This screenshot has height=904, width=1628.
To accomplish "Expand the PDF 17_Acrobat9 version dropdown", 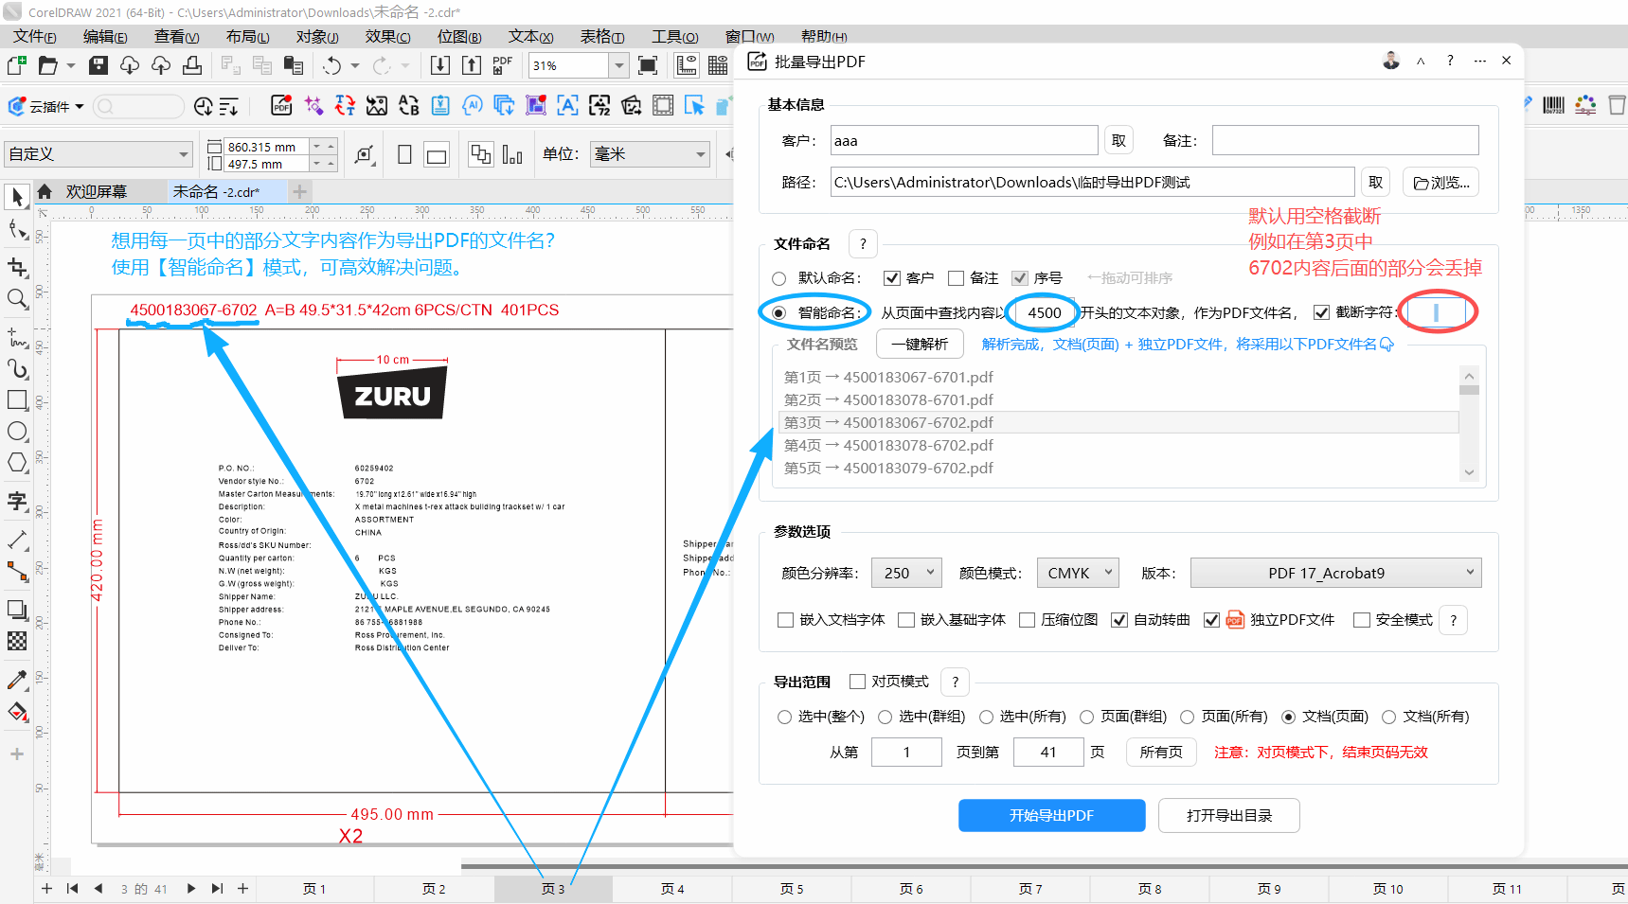I will (x=1335, y=573).
